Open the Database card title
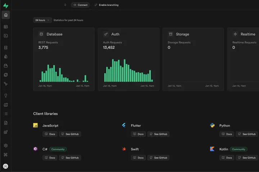 [55, 34]
